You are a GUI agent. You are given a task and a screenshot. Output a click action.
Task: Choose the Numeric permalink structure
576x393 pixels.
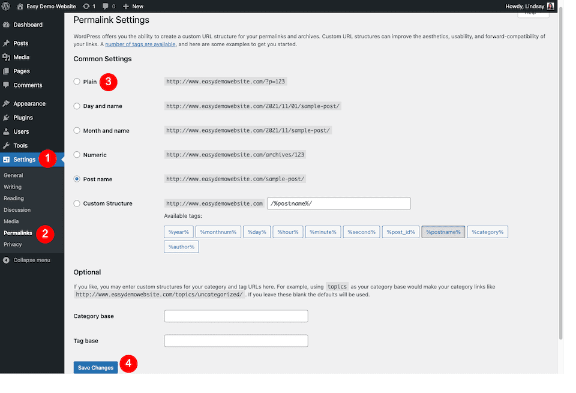point(77,155)
